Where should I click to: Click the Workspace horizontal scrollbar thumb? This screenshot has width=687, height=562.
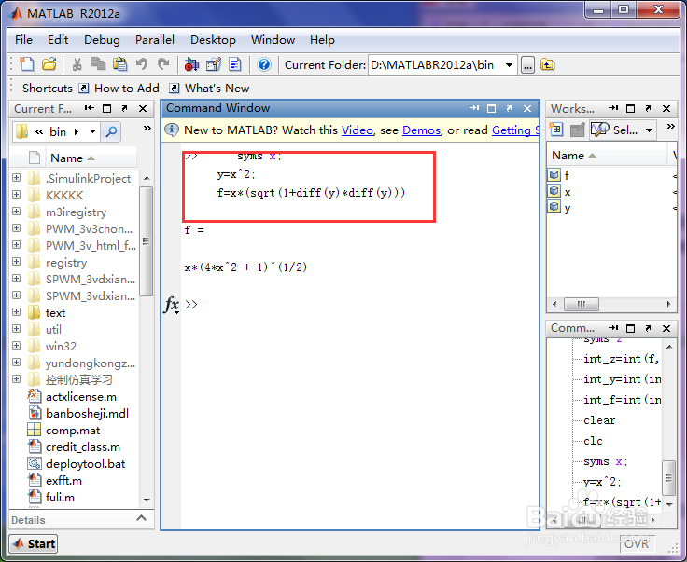pyautogui.click(x=582, y=304)
